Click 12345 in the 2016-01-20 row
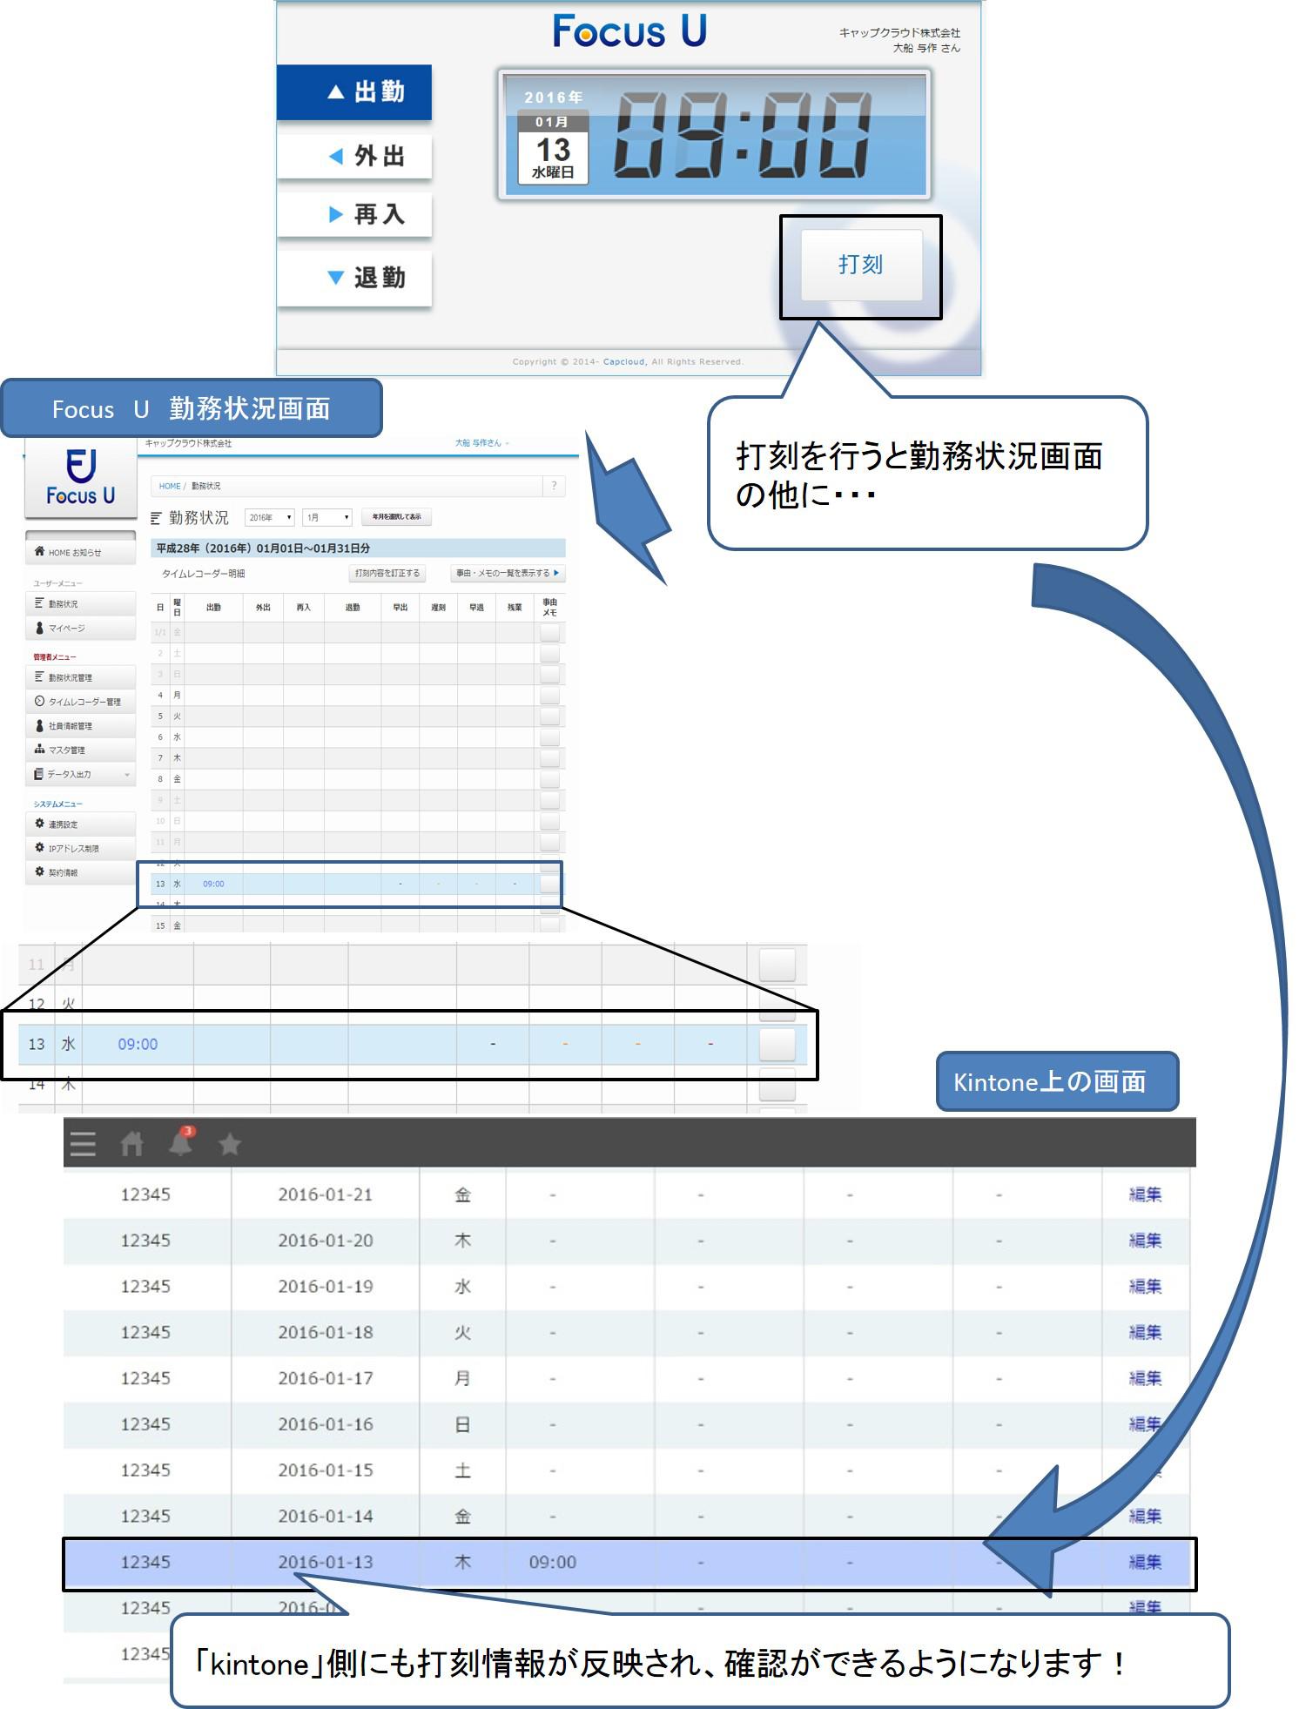1299x1709 pixels. point(145,1241)
